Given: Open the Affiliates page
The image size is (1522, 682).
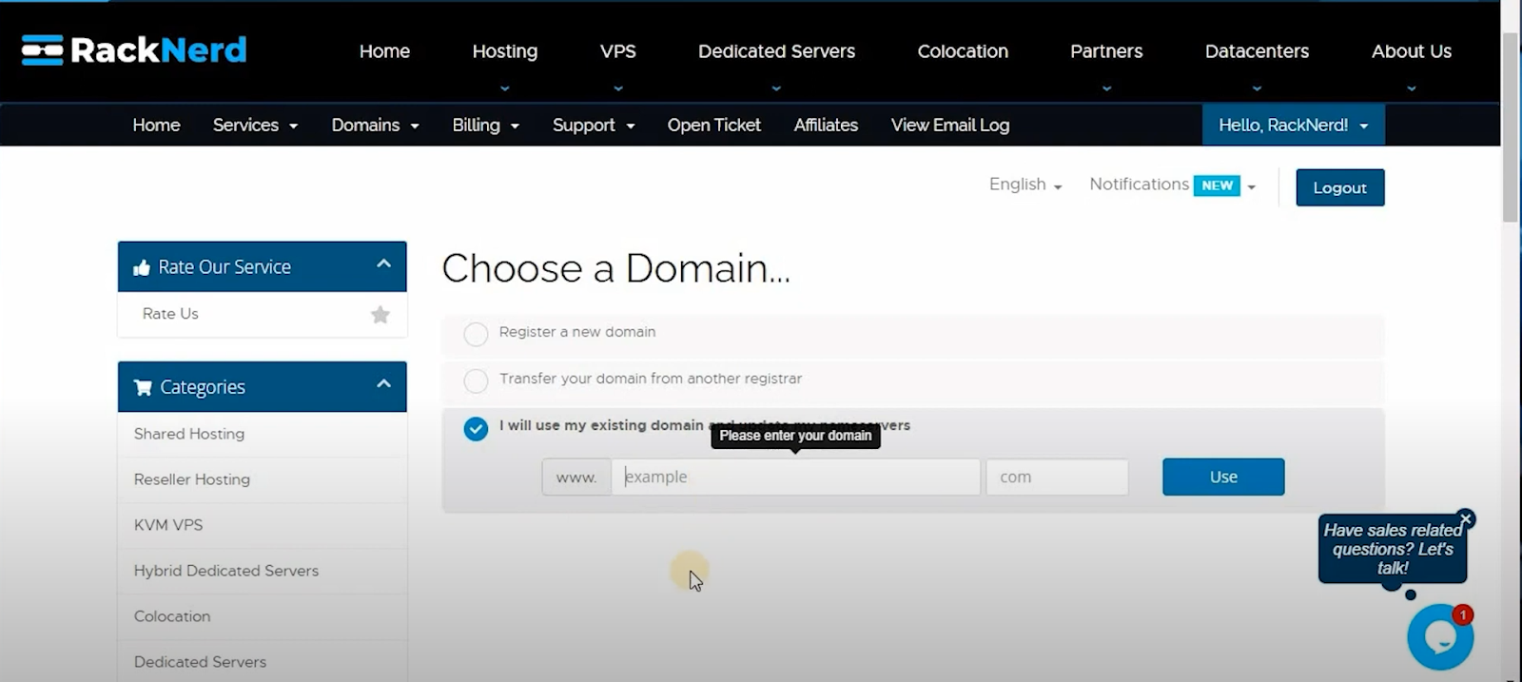Looking at the screenshot, I should click(826, 125).
